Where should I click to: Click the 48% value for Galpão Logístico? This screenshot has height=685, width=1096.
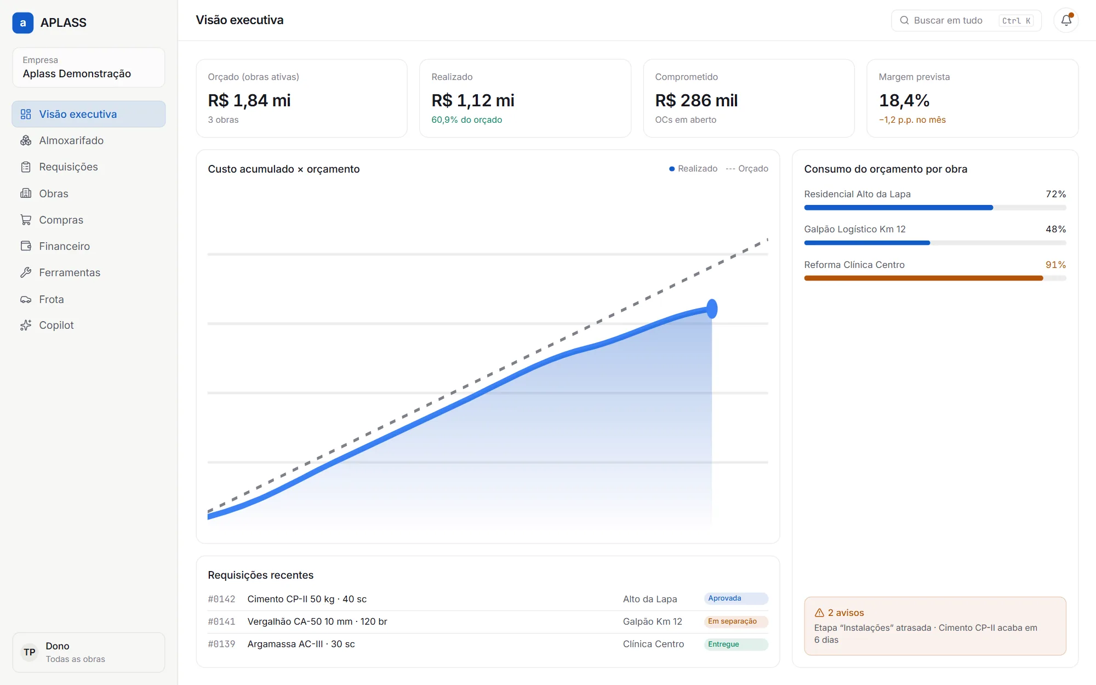tap(1055, 229)
